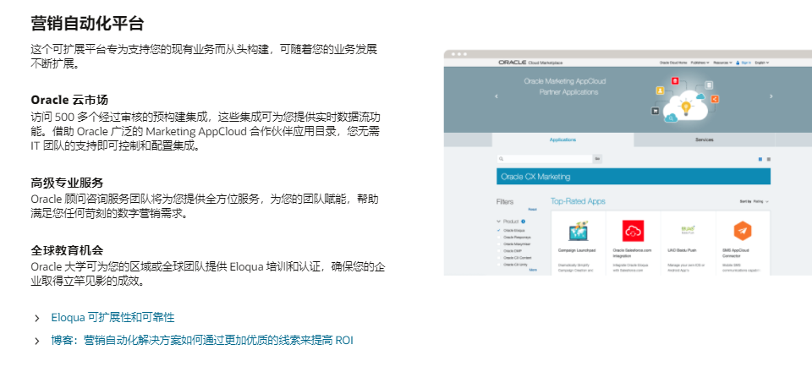Image resolution: width=812 pixels, height=372 pixels.
Task: Uncheck the Oracle Eloqua filter checkbox
Action: (x=499, y=230)
